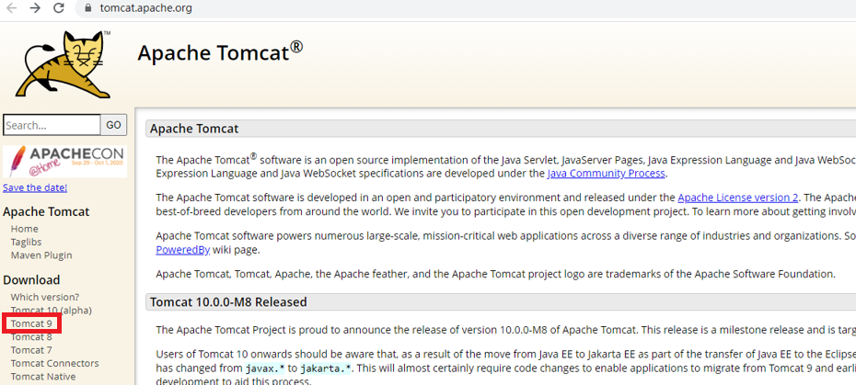This screenshot has height=385, width=856.
Task: Click the browser forward arrow
Action: click(35, 8)
